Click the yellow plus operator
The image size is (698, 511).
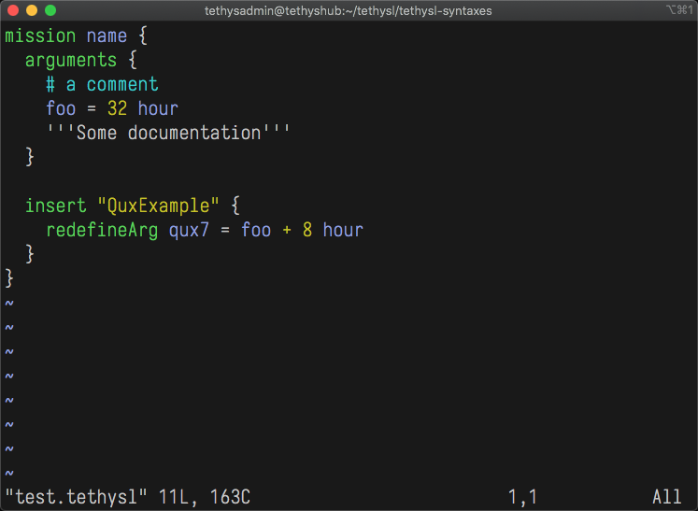[287, 230]
